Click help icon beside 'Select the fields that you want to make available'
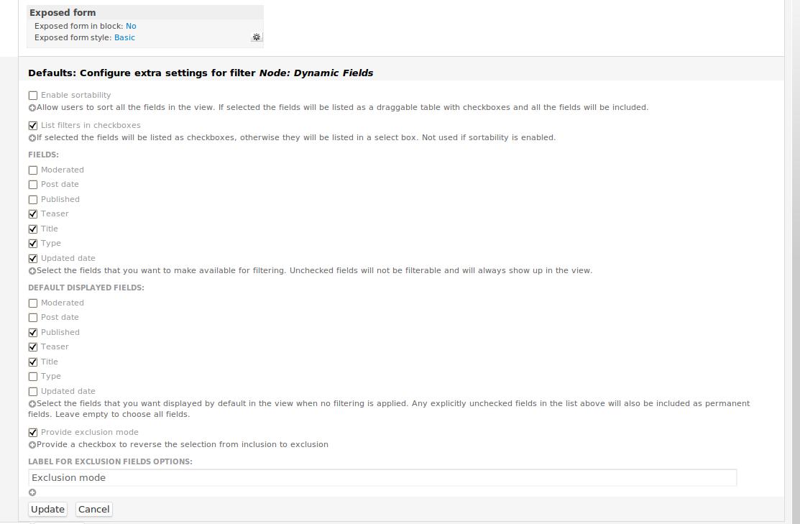Viewport: 800px width, 524px height. [32, 271]
